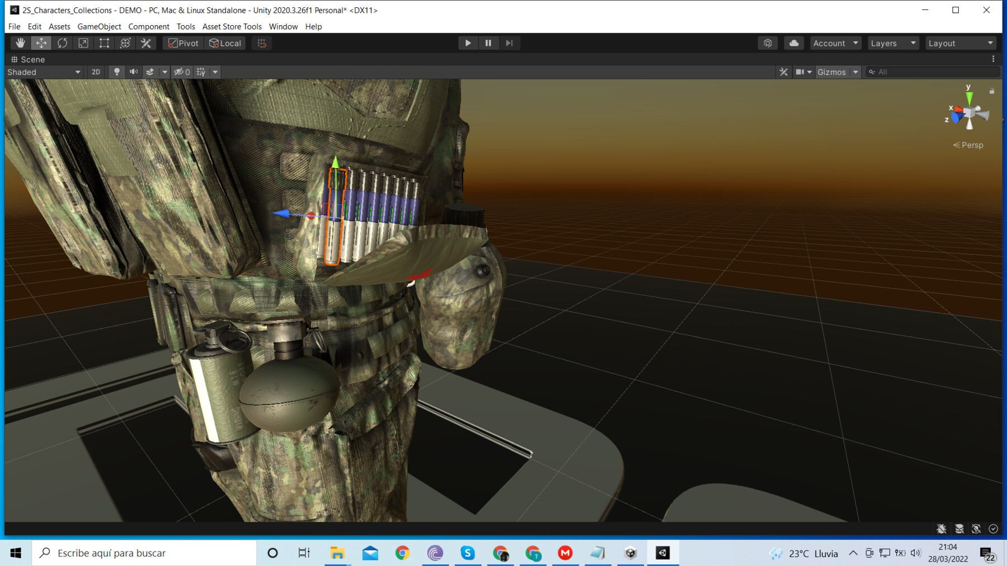The width and height of the screenshot is (1007, 566).
Task: Switch handle position Pivot toggle
Action: coord(183,43)
